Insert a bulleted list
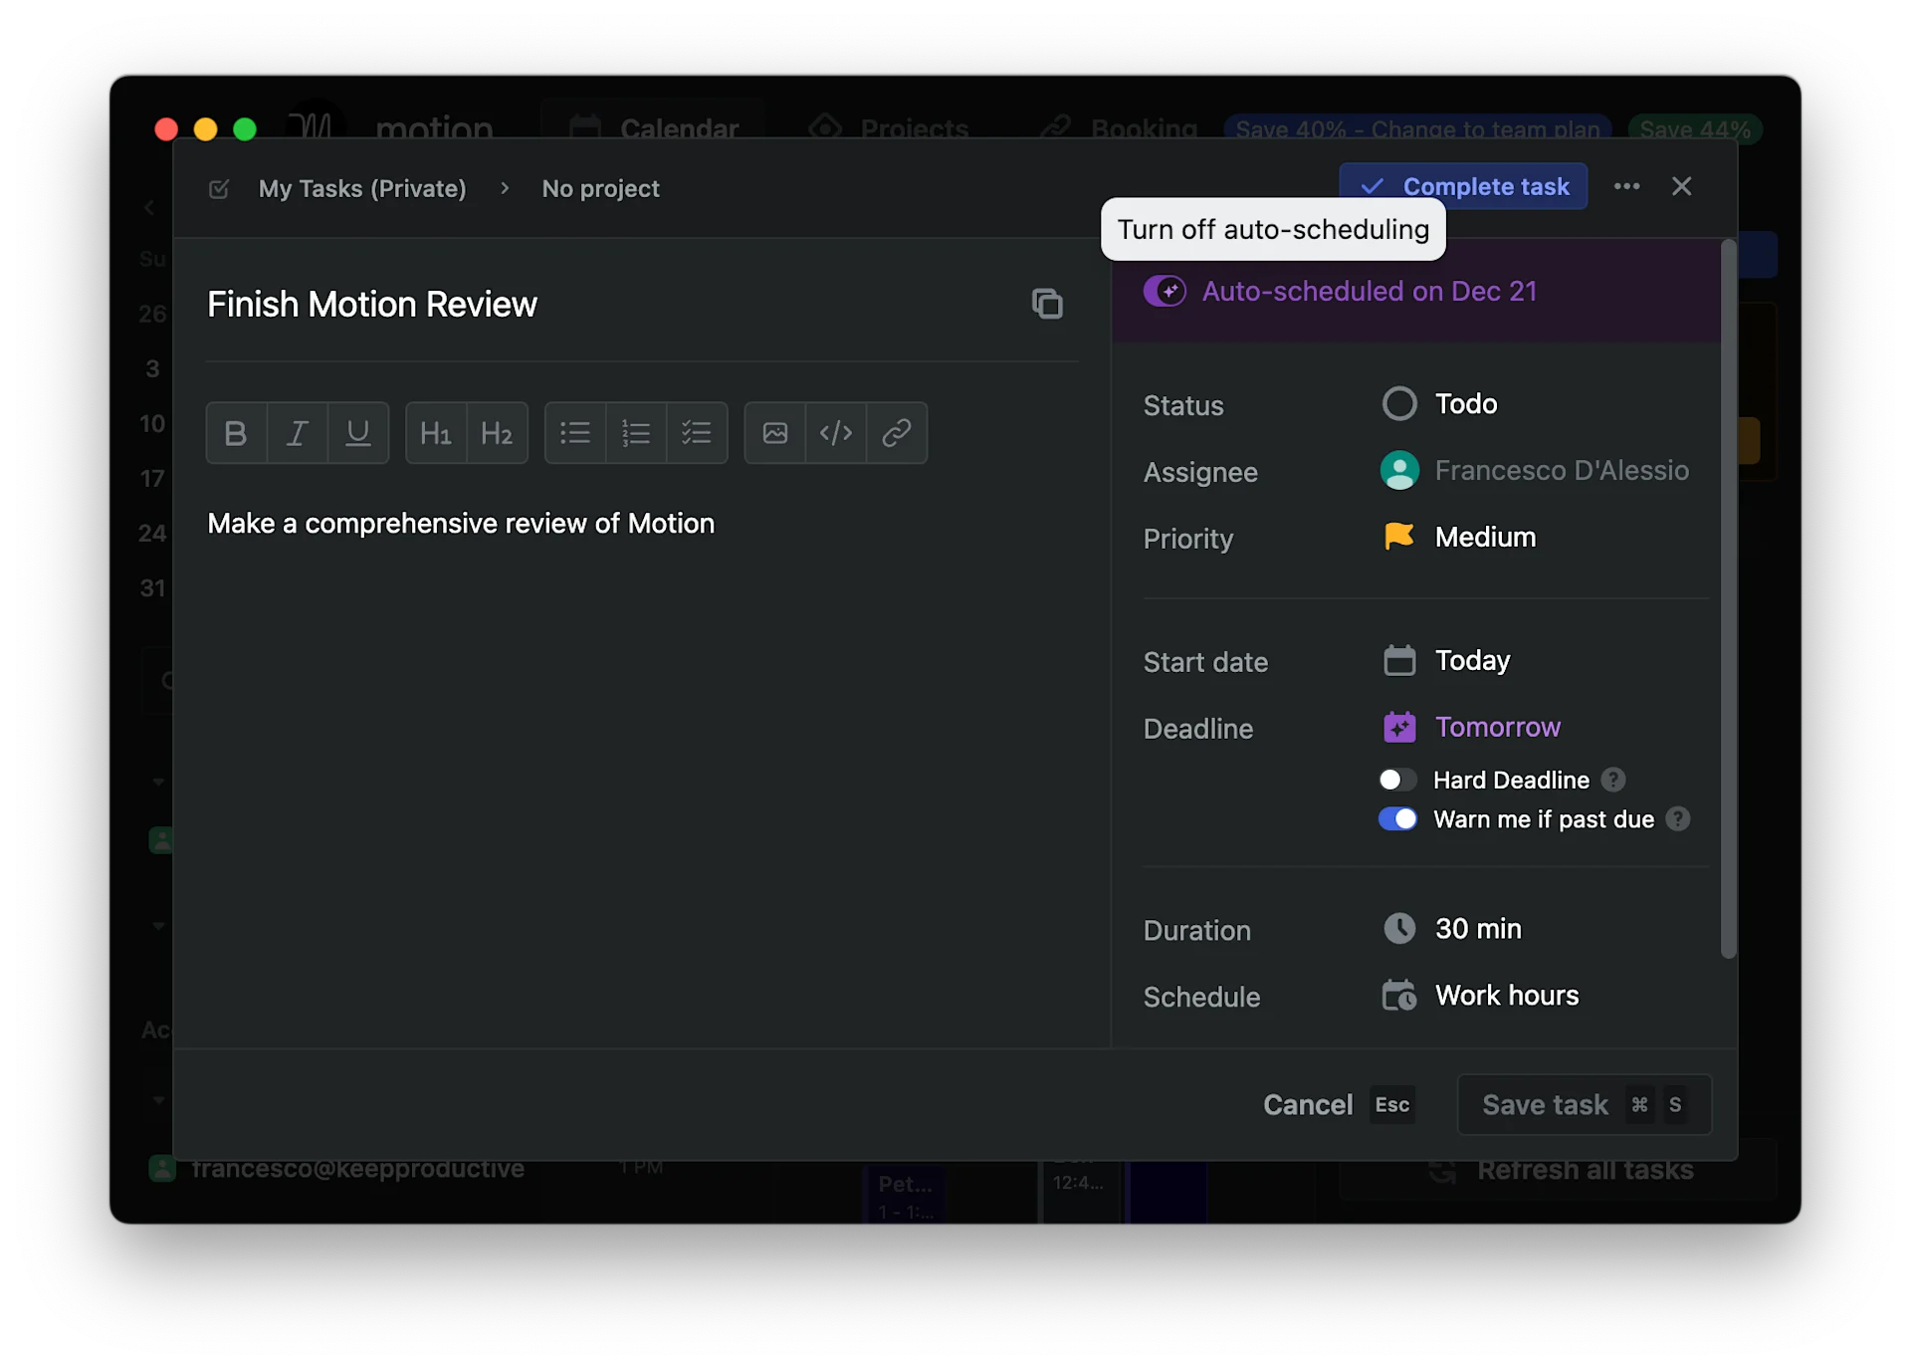 tap(575, 433)
